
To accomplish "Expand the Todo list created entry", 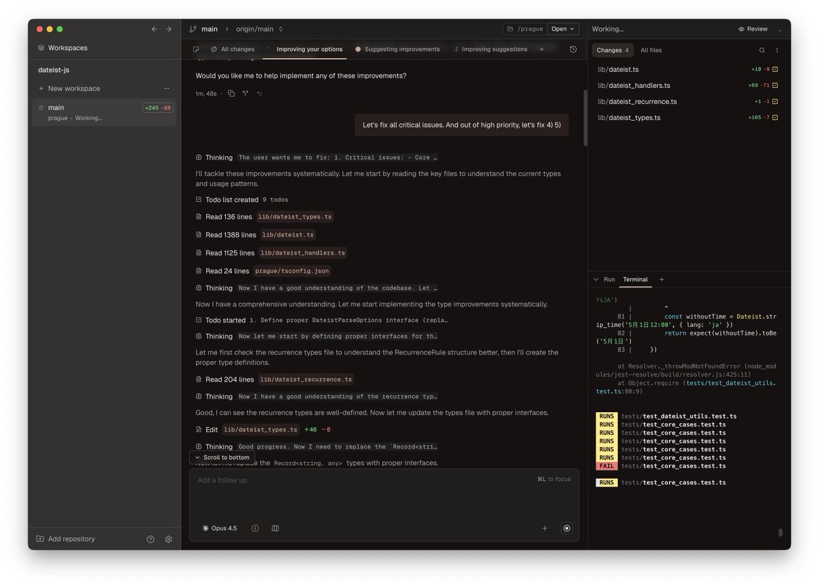I will click(242, 200).
